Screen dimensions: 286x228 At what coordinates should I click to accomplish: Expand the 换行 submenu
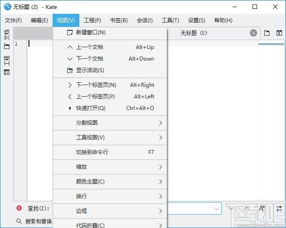(x=110, y=196)
